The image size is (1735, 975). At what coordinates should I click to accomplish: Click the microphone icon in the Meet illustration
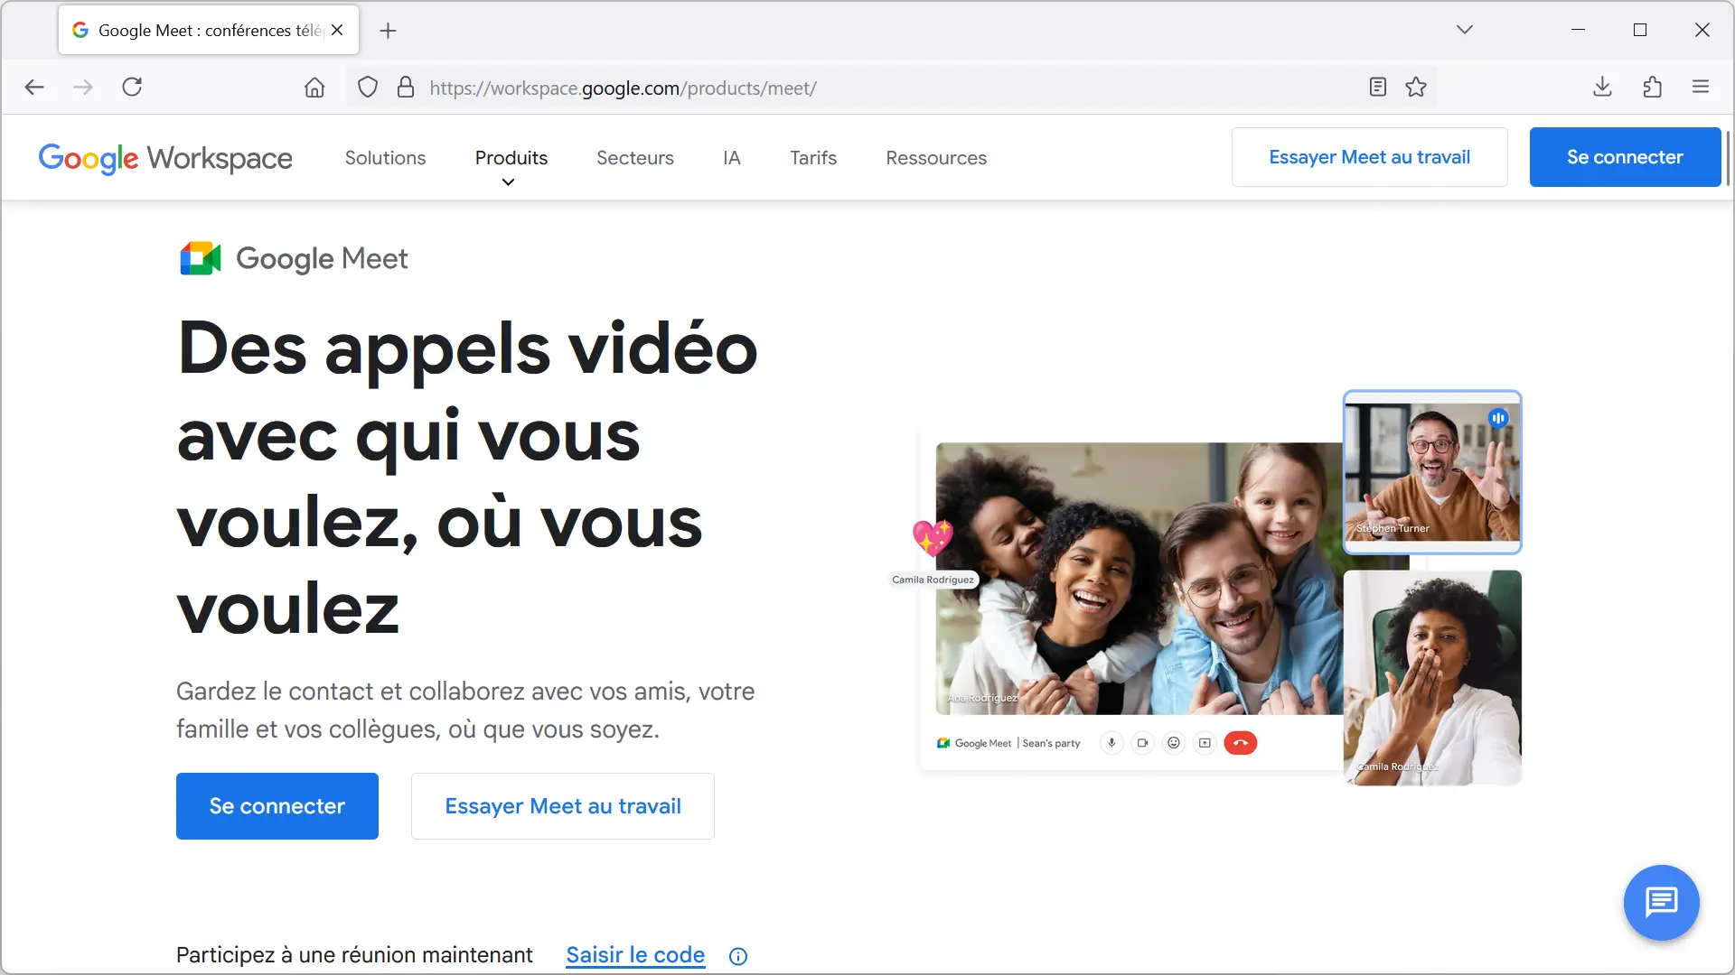click(x=1111, y=743)
